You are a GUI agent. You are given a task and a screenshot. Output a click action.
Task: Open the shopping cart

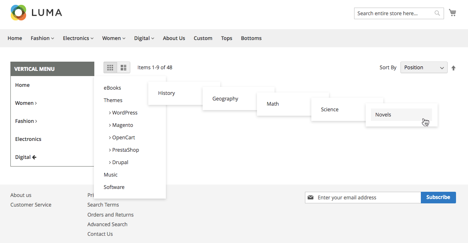pyautogui.click(x=452, y=13)
